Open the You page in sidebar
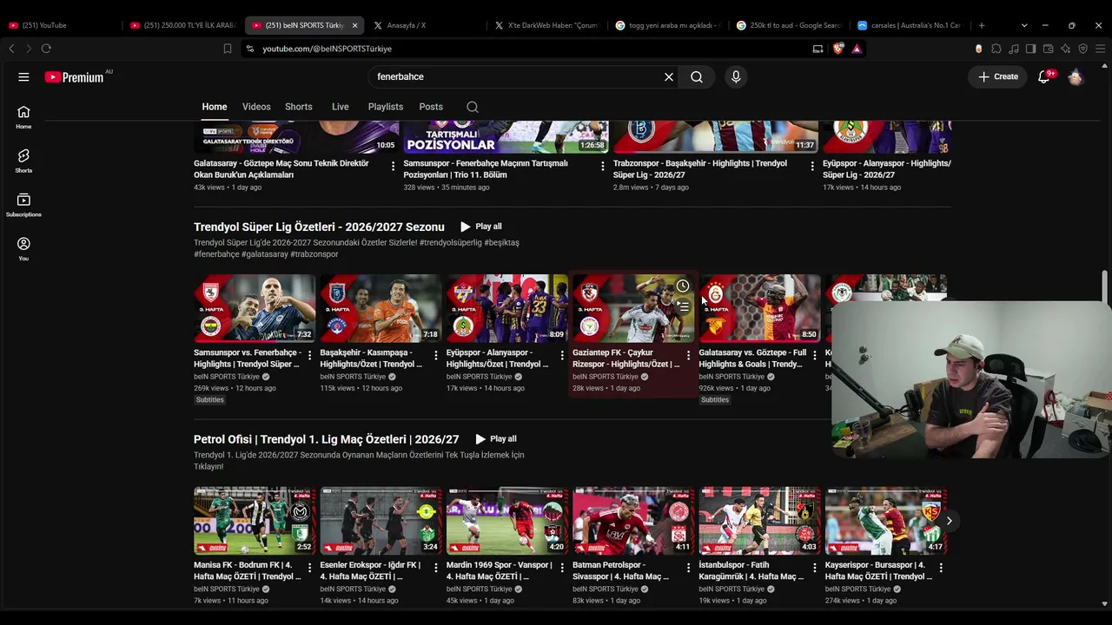Screen dimensions: 1112x625 click(x=23, y=249)
